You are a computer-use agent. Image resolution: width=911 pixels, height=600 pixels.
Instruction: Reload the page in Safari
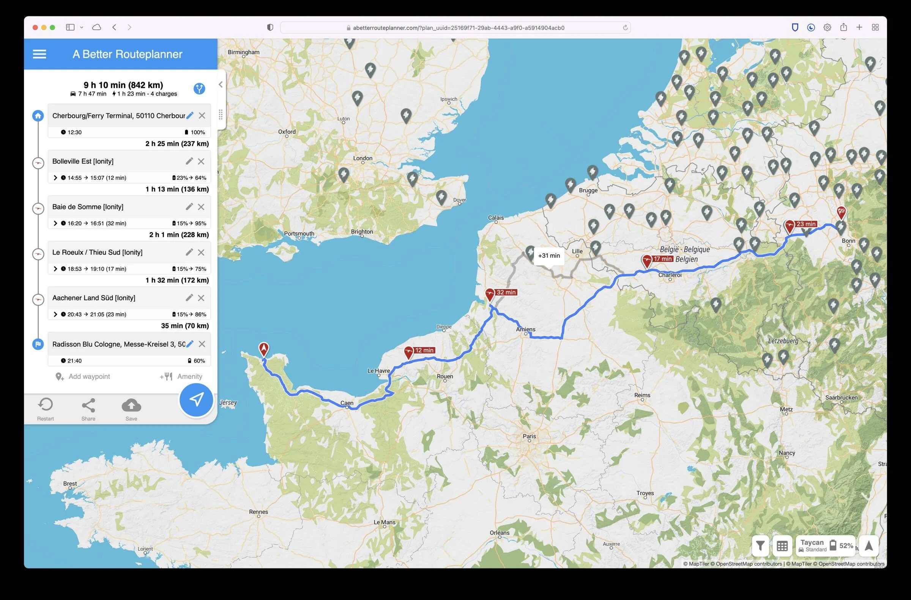click(625, 28)
